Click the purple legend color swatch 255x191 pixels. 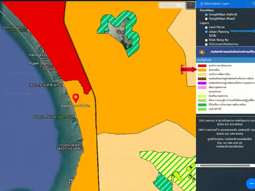[x=202, y=83]
